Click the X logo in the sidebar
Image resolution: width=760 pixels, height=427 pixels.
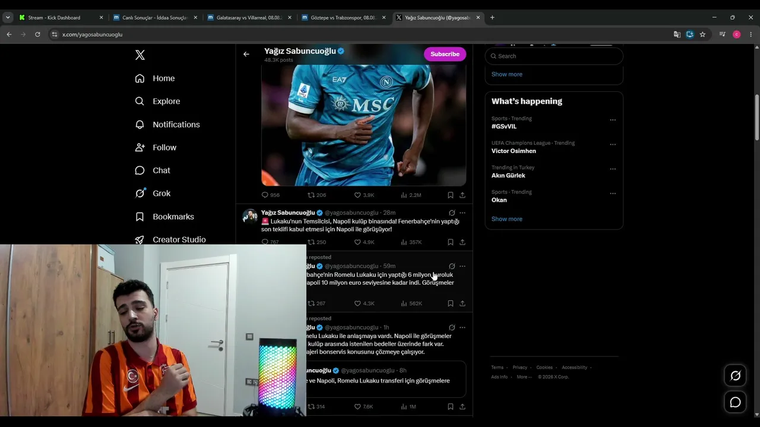(140, 55)
